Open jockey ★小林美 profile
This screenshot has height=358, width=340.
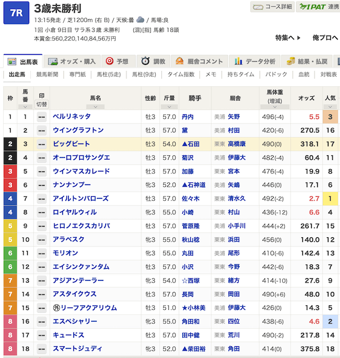tap(193, 308)
